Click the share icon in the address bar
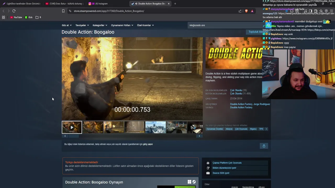The height and width of the screenshot is (188, 335). 240,11
